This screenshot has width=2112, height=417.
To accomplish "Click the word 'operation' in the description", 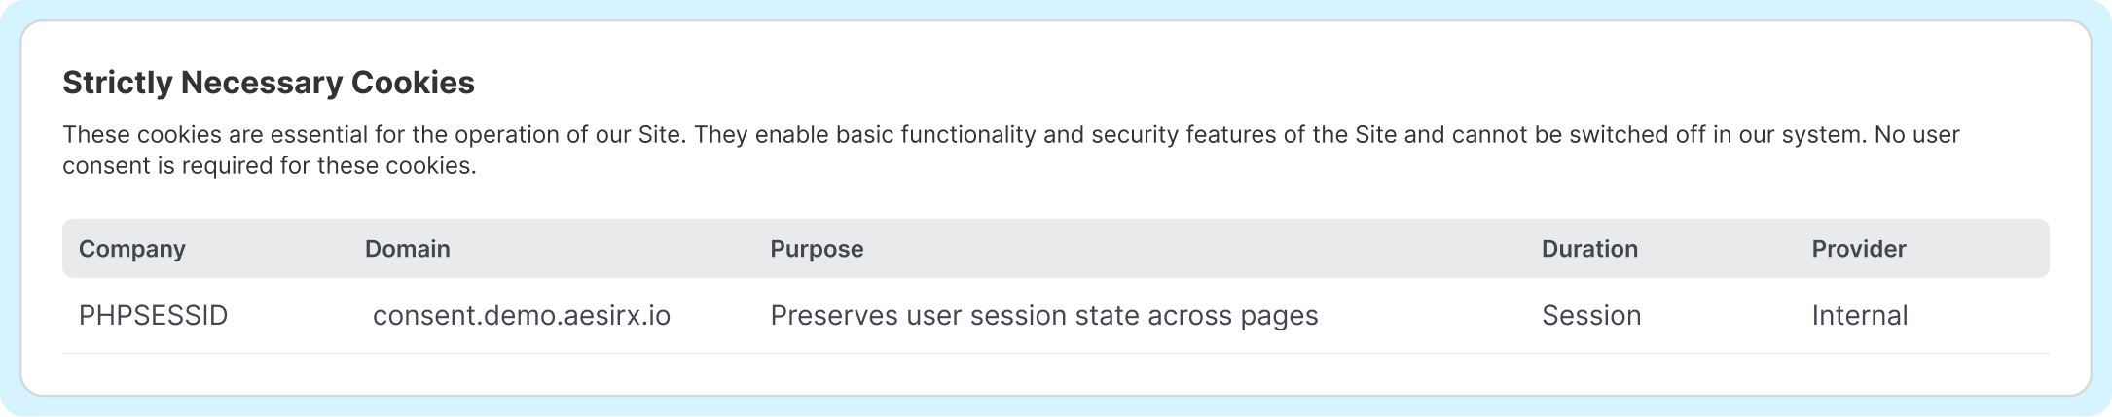I will [x=505, y=134].
